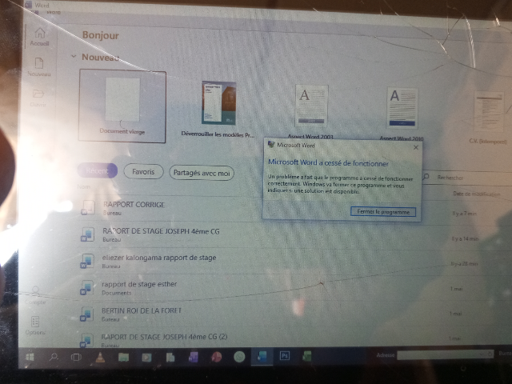
Task: Click the Date de modification column header
Action: pos(477,194)
